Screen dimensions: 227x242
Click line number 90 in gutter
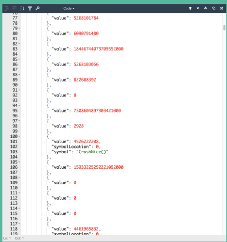[15, 85]
